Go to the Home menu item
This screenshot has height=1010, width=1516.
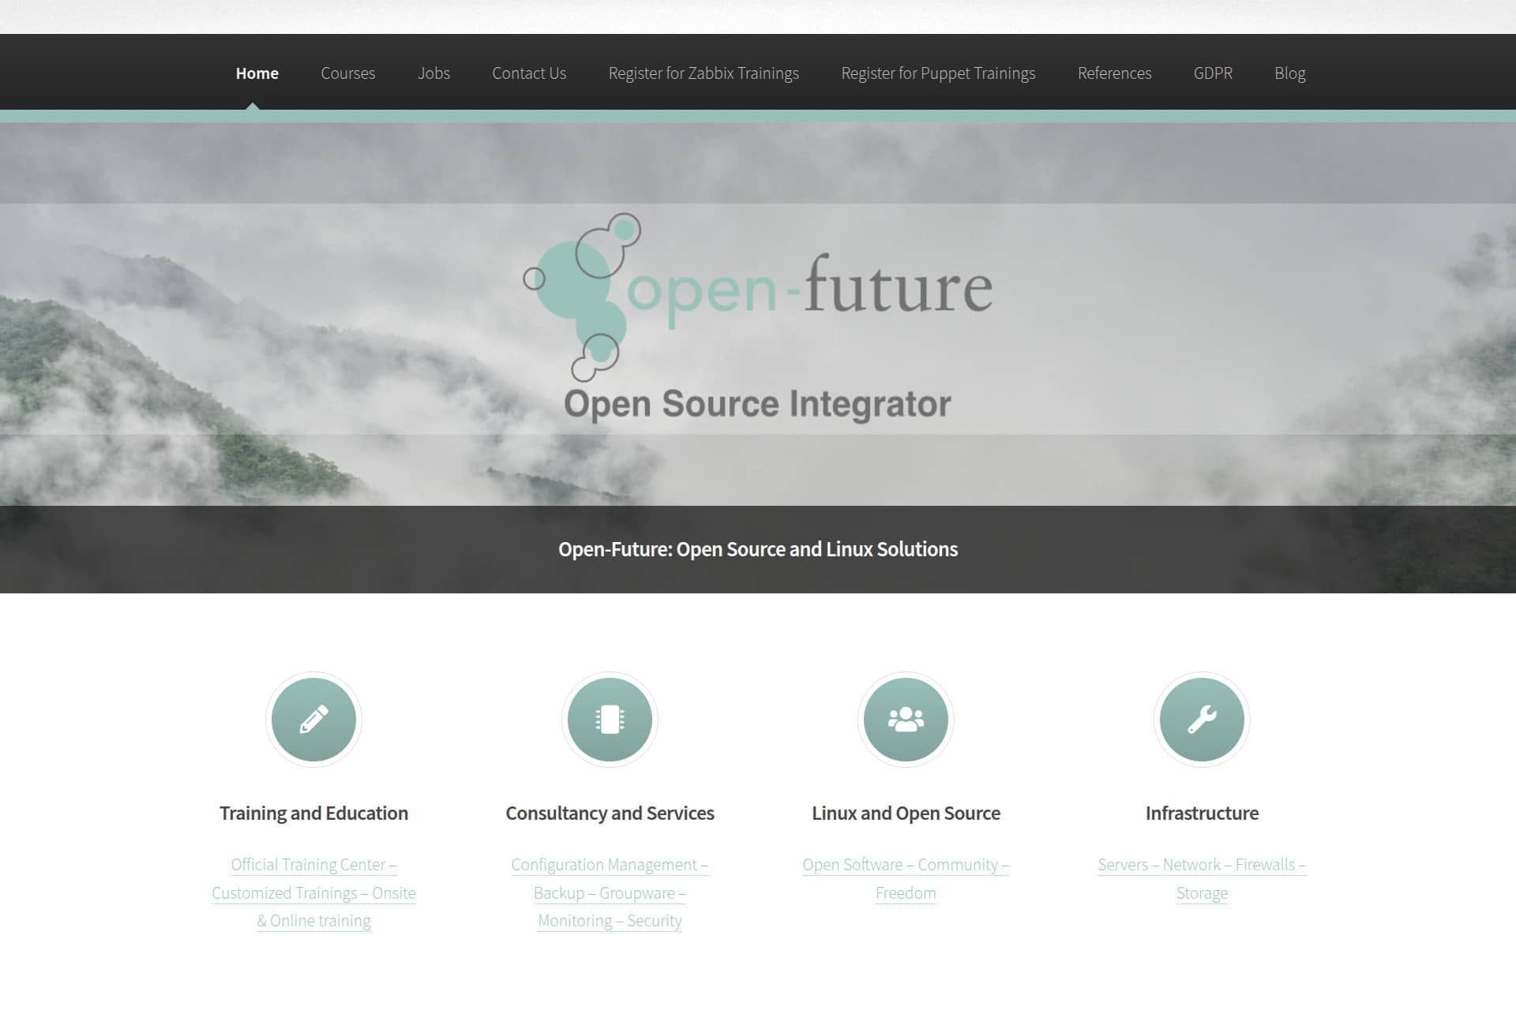(x=257, y=73)
